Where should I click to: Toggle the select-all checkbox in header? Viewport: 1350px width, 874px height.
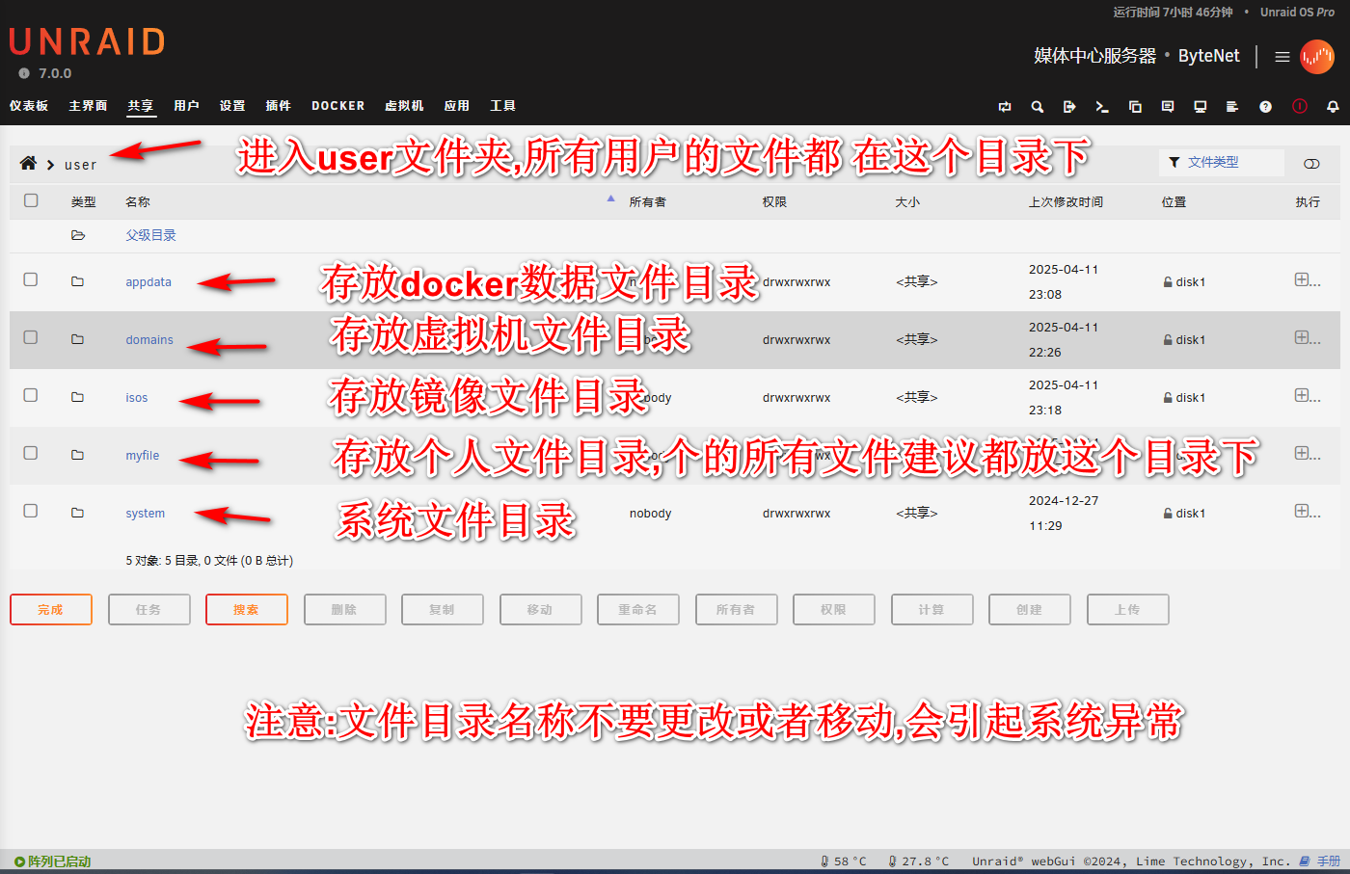tap(31, 200)
